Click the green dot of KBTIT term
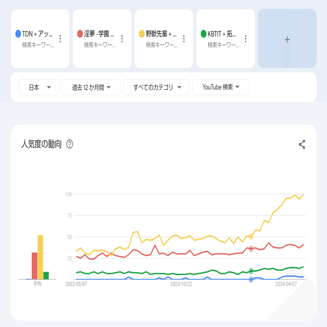Screen dimensions: 327x327 203,34
